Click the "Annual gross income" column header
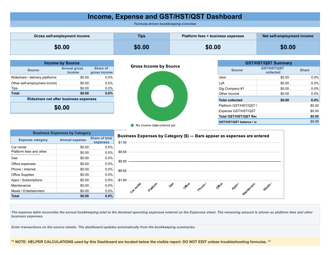Image resolution: width=332 pixels, height=255 pixels. (x=73, y=70)
